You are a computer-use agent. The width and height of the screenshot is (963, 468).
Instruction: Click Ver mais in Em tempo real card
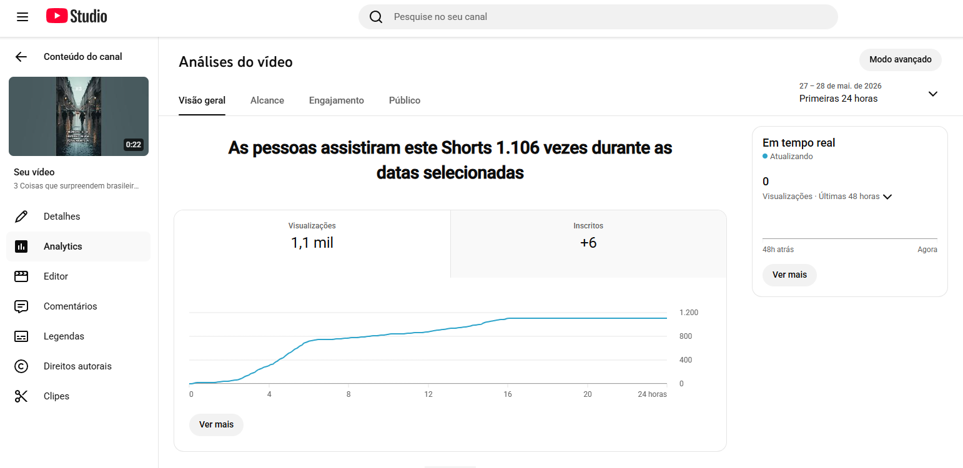point(789,275)
